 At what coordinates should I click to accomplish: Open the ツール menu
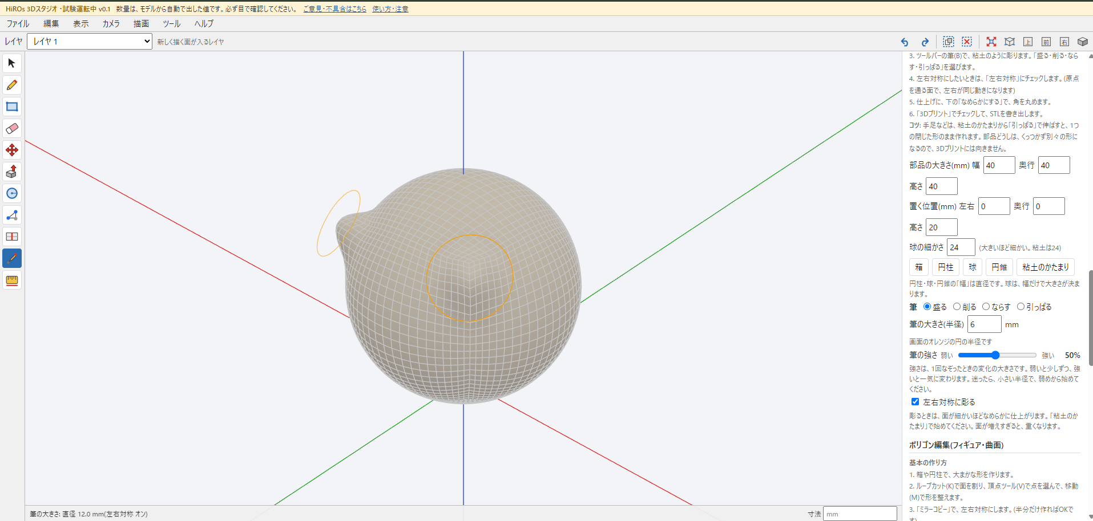click(172, 24)
